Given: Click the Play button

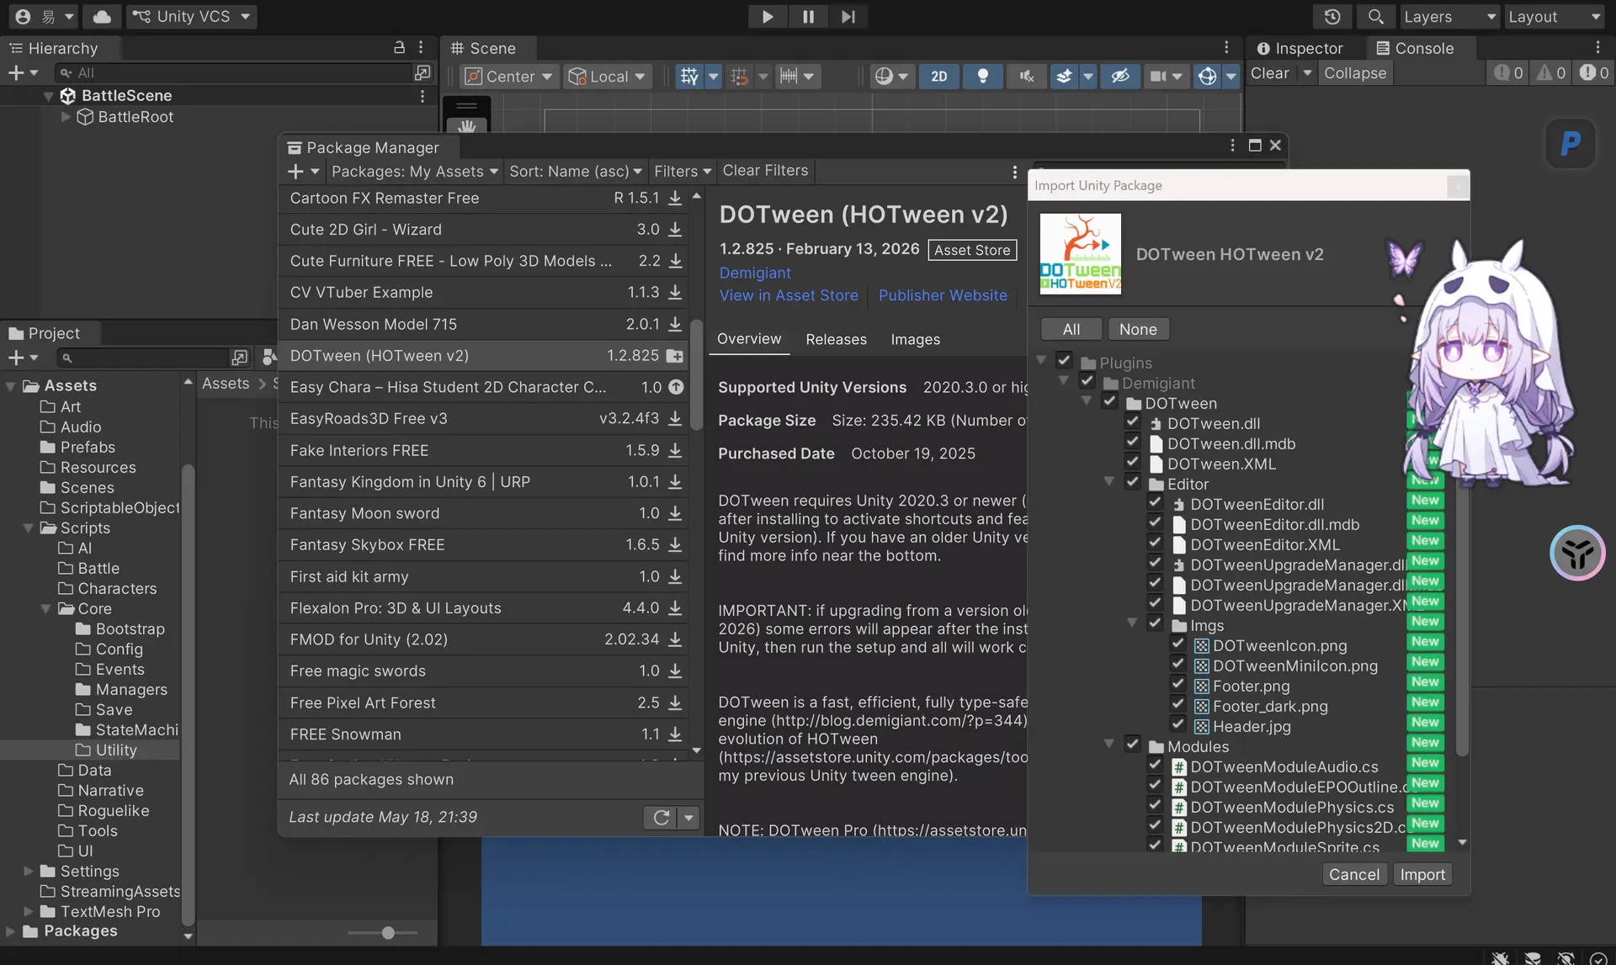Looking at the screenshot, I should [x=767, y=17].
